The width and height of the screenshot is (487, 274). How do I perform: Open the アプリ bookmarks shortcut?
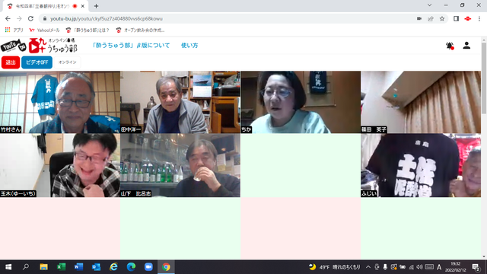14,30
